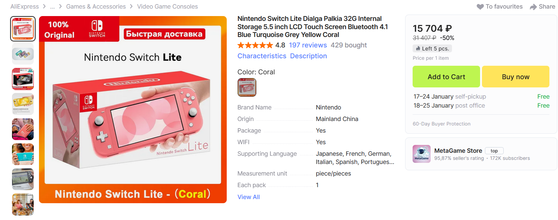Select the multi-color consoles thumbnail
The image size is (558, 220).
click(x=23, y=54)
